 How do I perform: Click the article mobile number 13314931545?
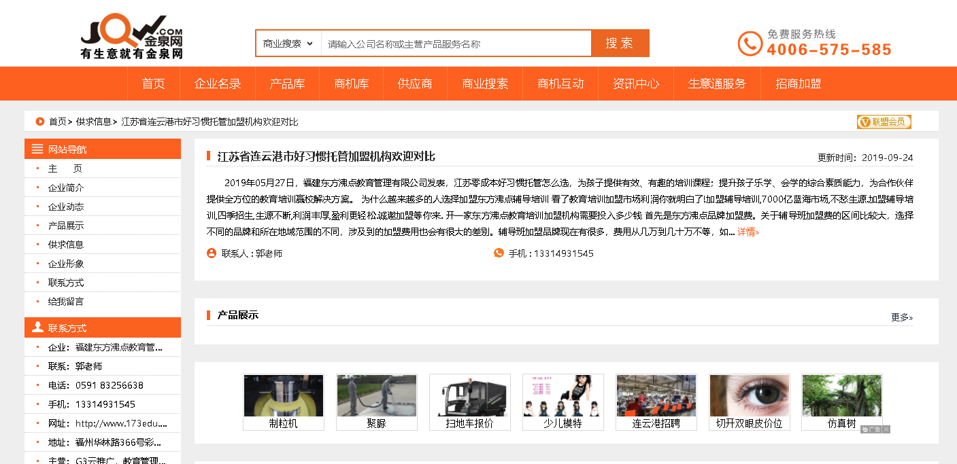(x=564, y=253)
